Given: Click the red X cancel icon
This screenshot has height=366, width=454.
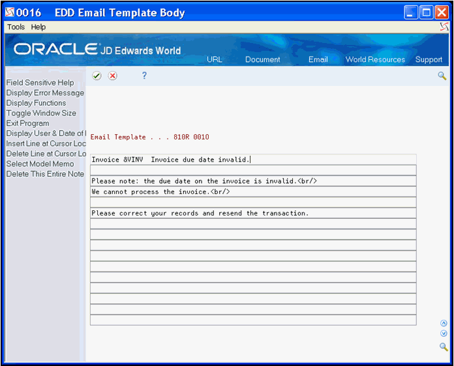Looking at the screenshot, I should [113, 76].
